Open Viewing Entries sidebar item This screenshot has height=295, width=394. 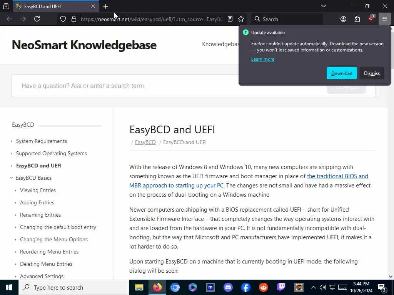[38, 191]
